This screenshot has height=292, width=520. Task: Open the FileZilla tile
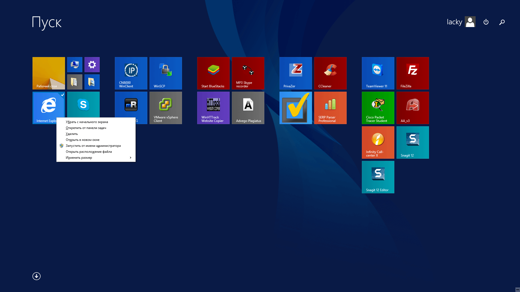[x=412, y=73]
